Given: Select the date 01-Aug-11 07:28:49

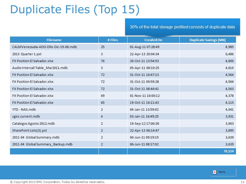Looking at the screenshot, I should coord(145,47).
